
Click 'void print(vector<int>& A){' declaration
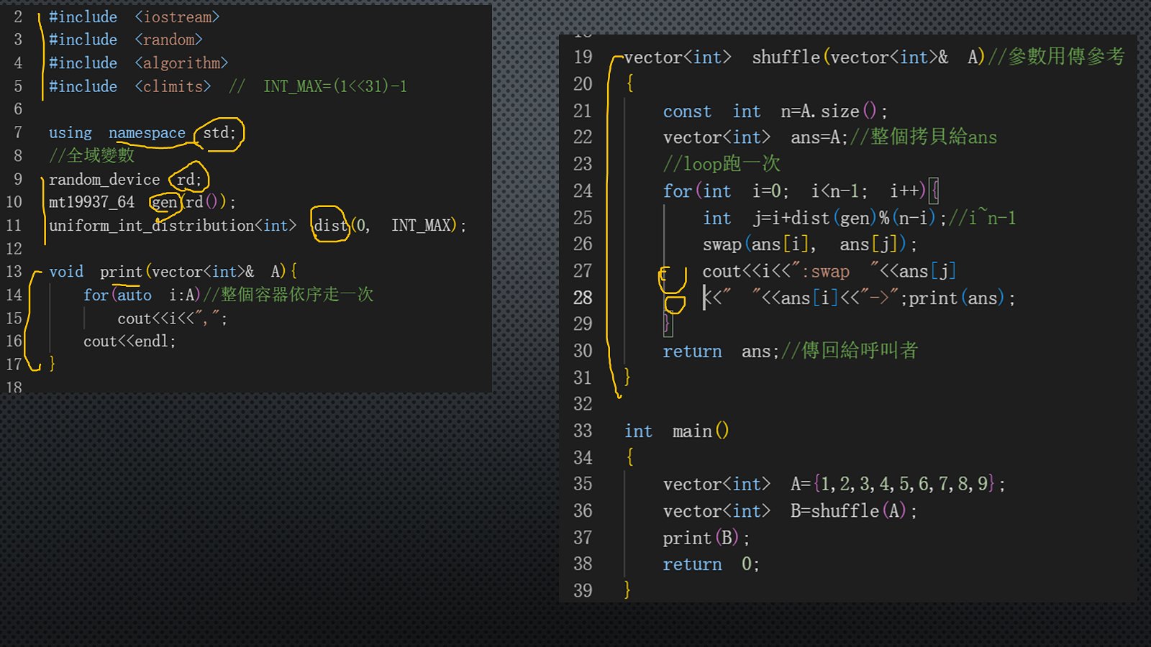tap(173, 272)
